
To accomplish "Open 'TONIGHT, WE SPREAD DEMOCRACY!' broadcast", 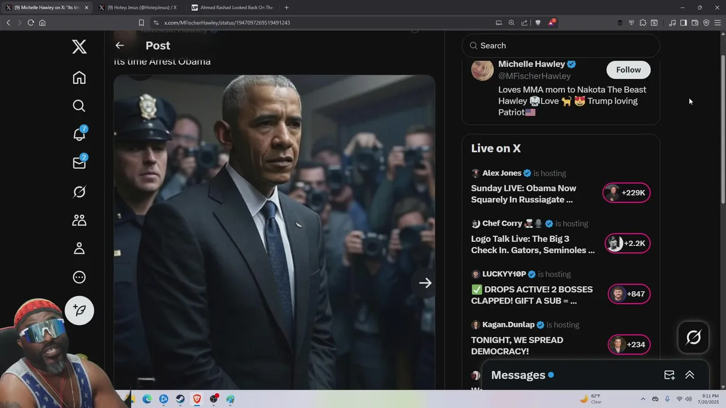I will click(x=517, y=346).
